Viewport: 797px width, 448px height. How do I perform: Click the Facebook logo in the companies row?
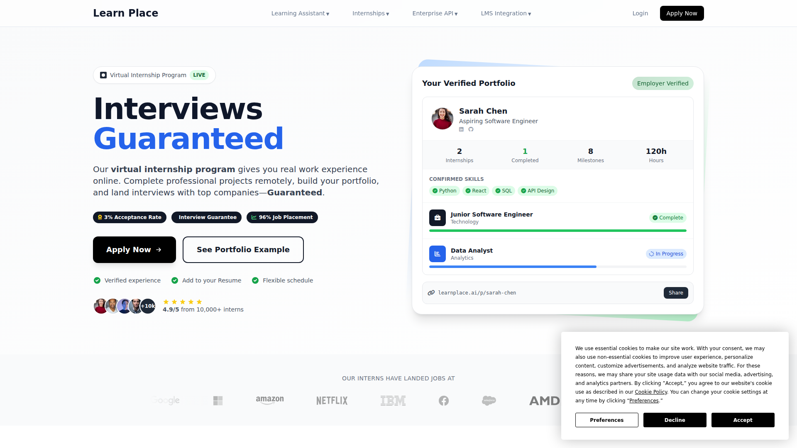(x=444, y=401)
